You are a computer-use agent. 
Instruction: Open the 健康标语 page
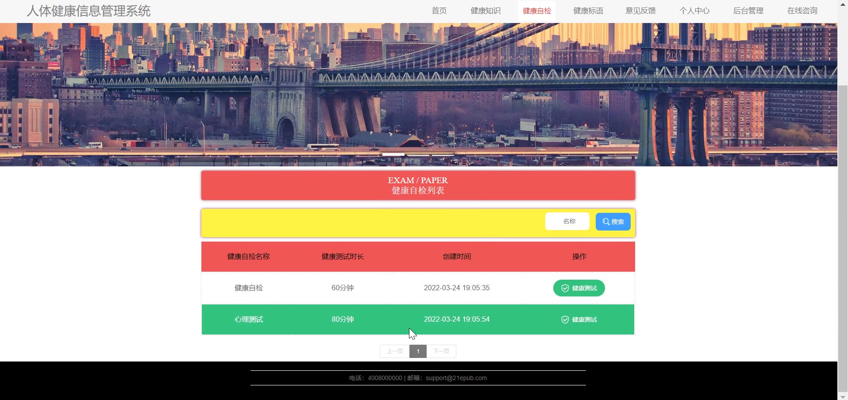pos(588,11)
